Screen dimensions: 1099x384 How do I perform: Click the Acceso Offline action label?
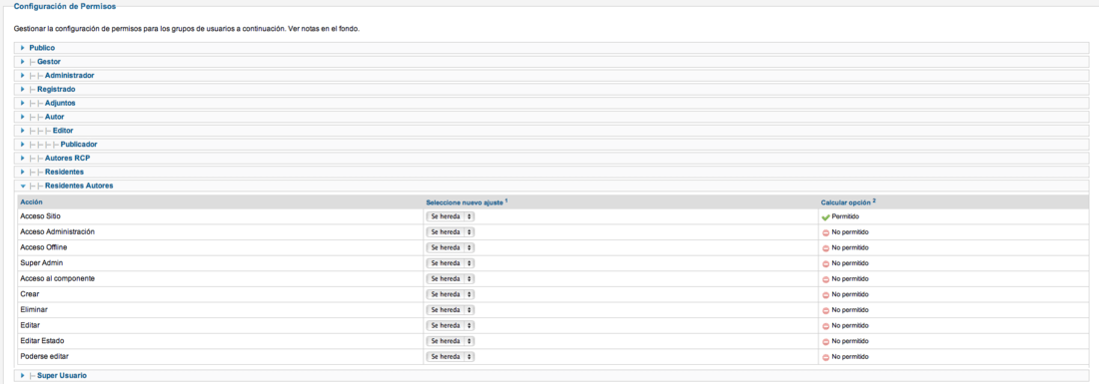43,247
